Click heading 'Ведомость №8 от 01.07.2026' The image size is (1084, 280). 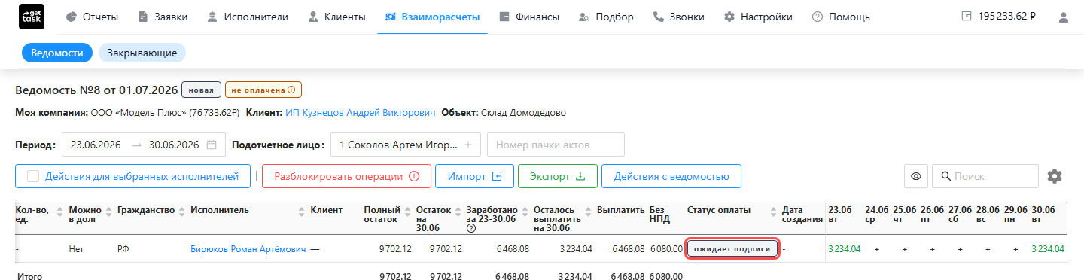pos(96,90)
